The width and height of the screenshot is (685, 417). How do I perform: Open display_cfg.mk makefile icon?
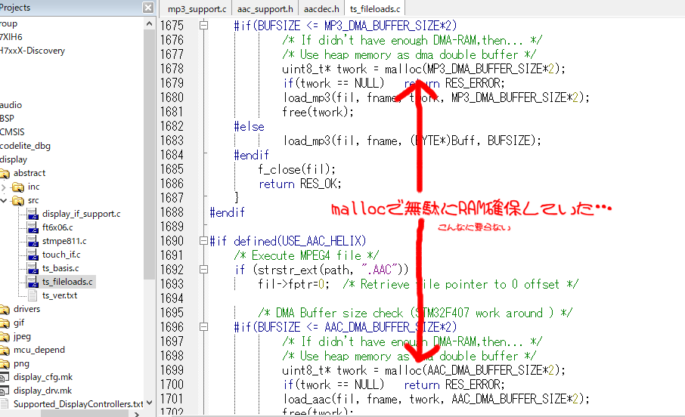(5, 377)
